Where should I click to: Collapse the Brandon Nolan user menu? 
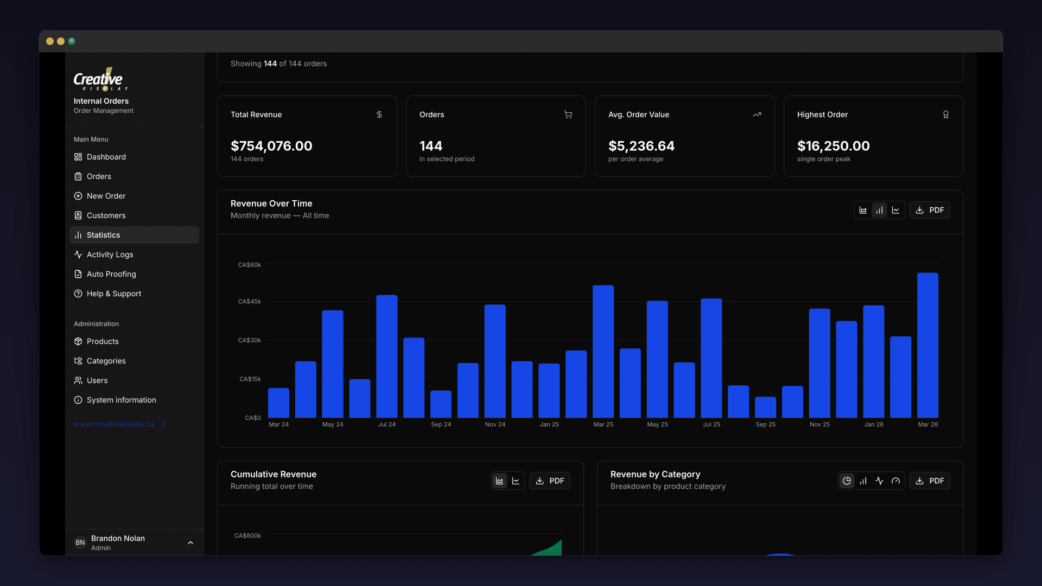[x=190, y=543]
